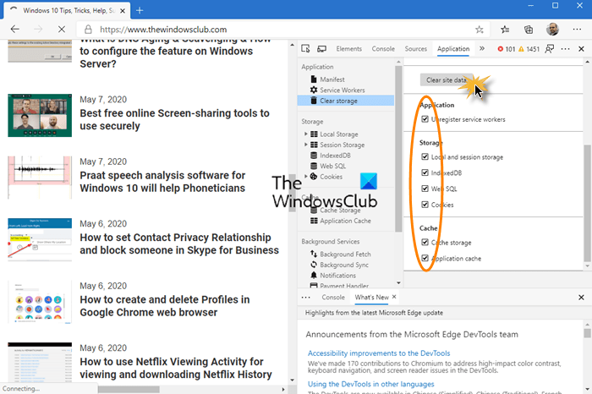The width and height of the screenshot is (592, 394).
Task: Toggle Unregister service workers checkbox
Action: click(425, 119)
